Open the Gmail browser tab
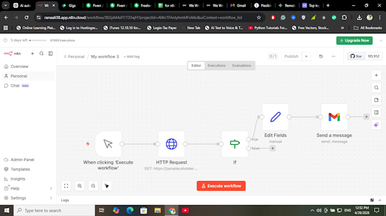 coord(238,6)
